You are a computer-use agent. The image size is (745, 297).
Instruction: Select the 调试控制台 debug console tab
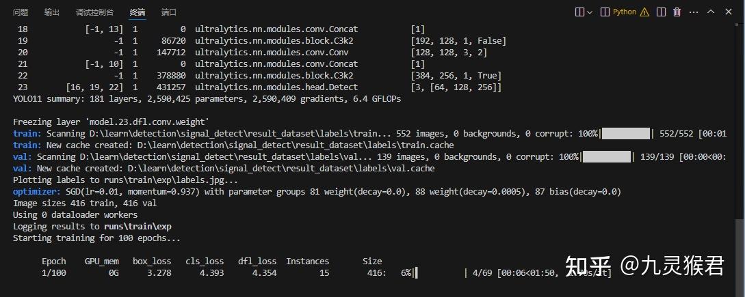pyautogui.click(x=94, y=12)
